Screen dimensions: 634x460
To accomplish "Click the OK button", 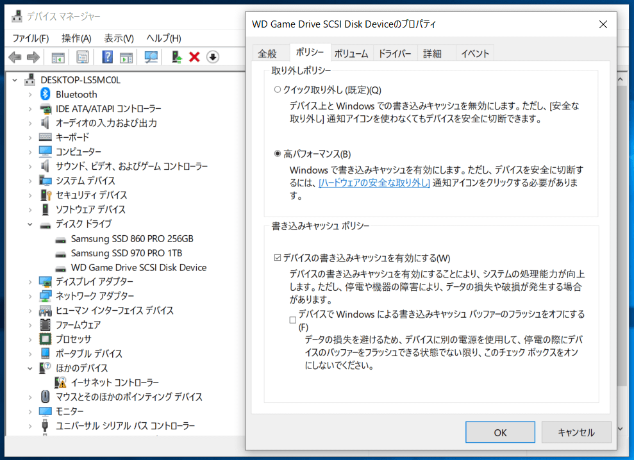I will (x=500, y=432).
